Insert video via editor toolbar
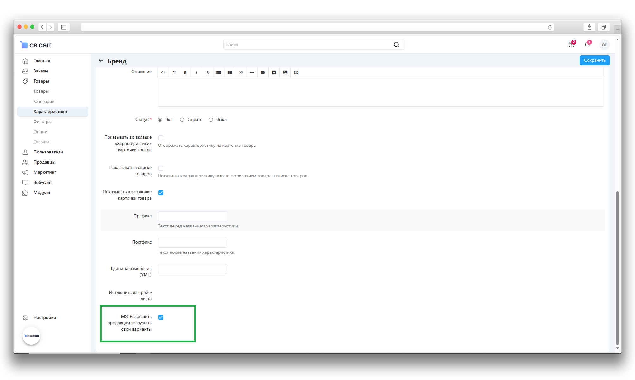635x380 pixels. (x=296, y=72)
